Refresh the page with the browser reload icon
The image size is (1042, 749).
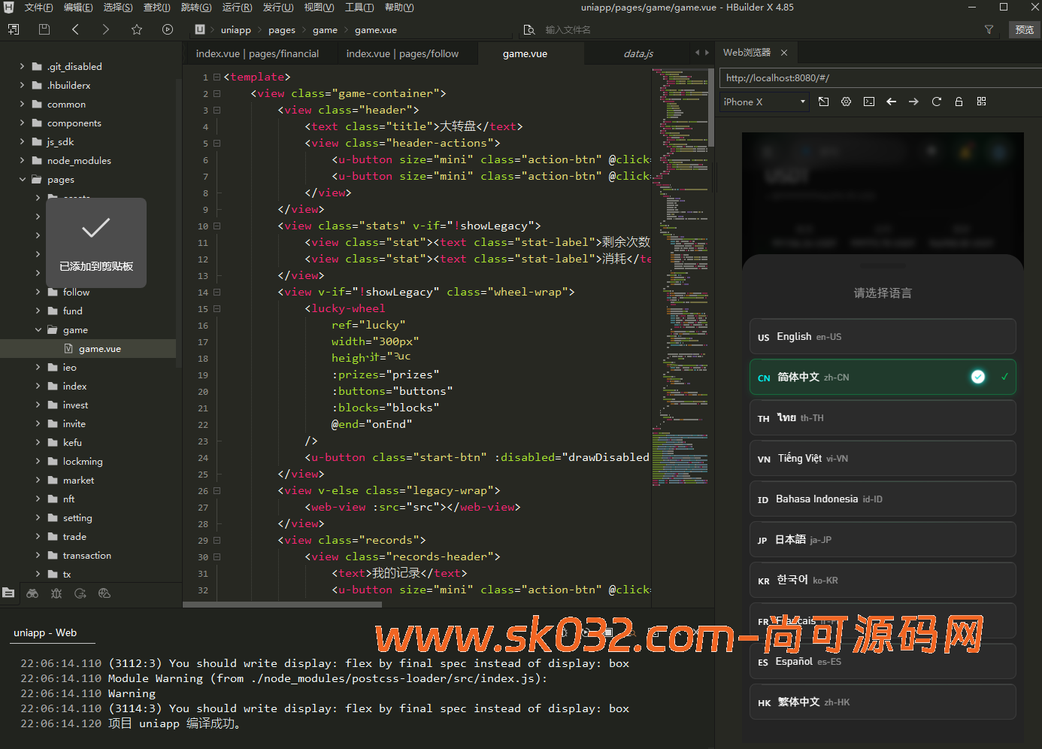(936, 102)
